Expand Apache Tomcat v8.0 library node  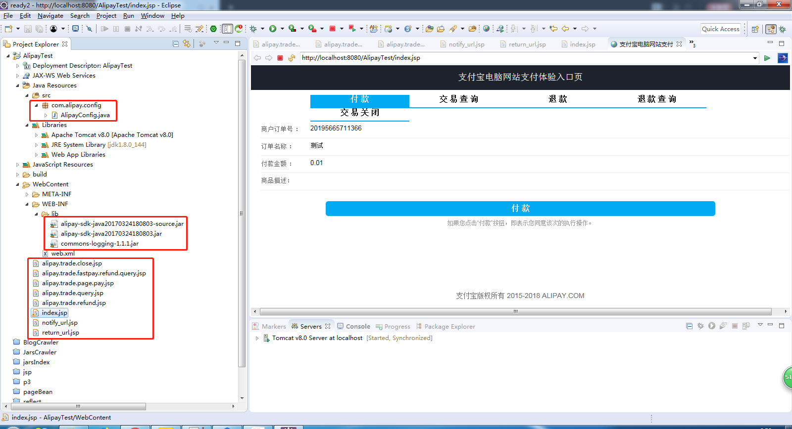(x=36, y=135)
